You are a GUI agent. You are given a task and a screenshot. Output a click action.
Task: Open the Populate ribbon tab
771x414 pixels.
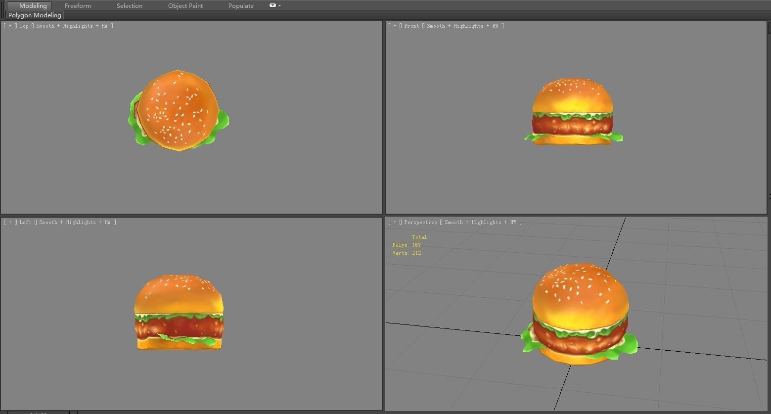241,6
